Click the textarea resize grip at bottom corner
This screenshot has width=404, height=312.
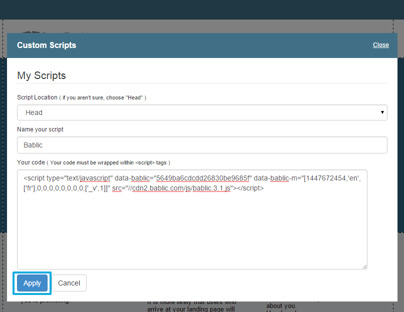(x=363, y=266)
